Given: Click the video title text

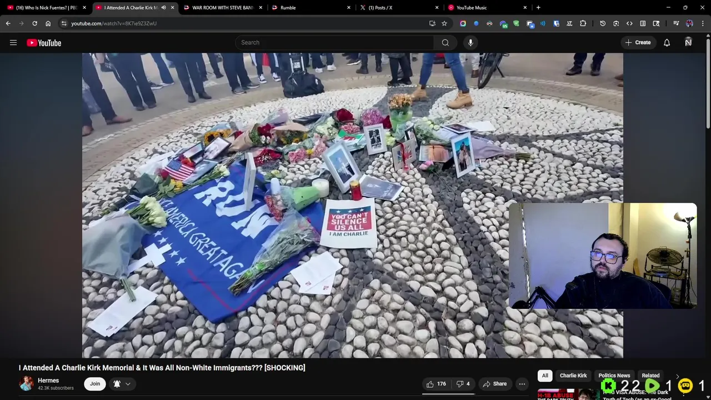Looking at the screenshot, I should click(x=162, y=368).
